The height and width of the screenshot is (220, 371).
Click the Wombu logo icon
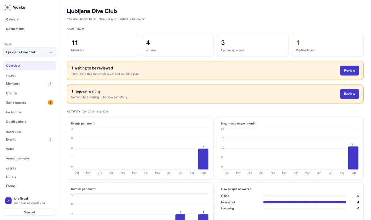tap(7, 7)
